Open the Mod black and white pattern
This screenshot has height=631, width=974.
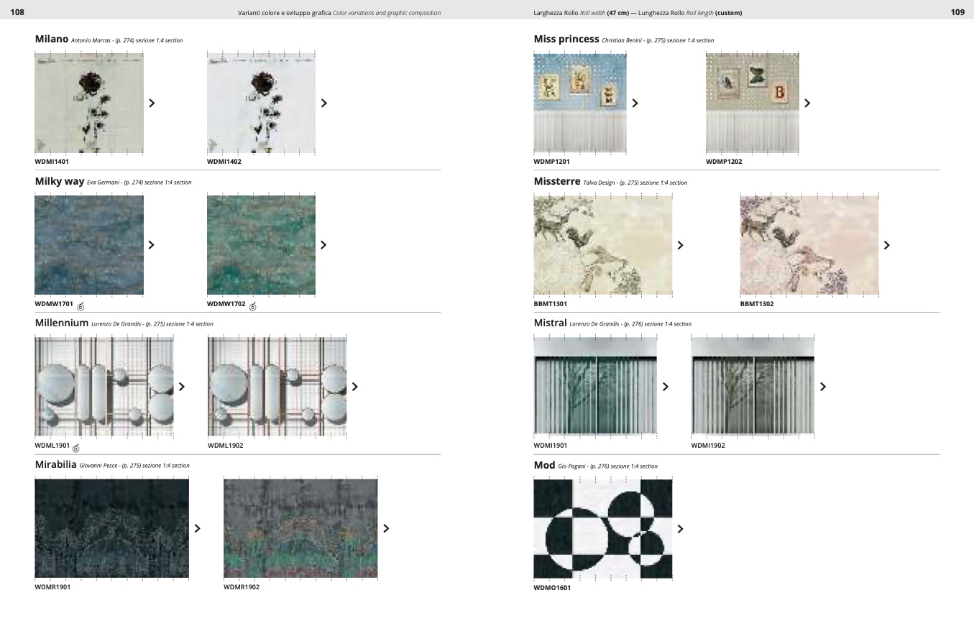(x=602, y=528)
